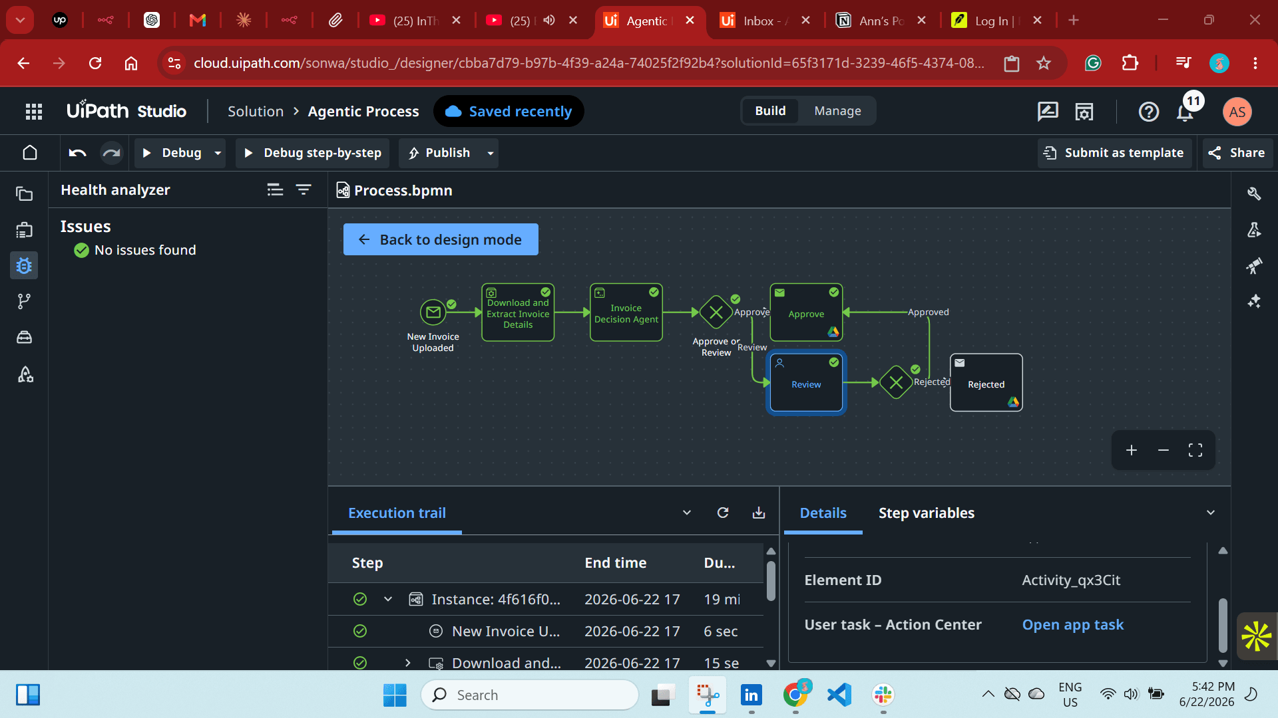Collapse the Instance 4f616f0 row
The width and height of the screenshot is (1278, 718).
(x=388, y=600)
